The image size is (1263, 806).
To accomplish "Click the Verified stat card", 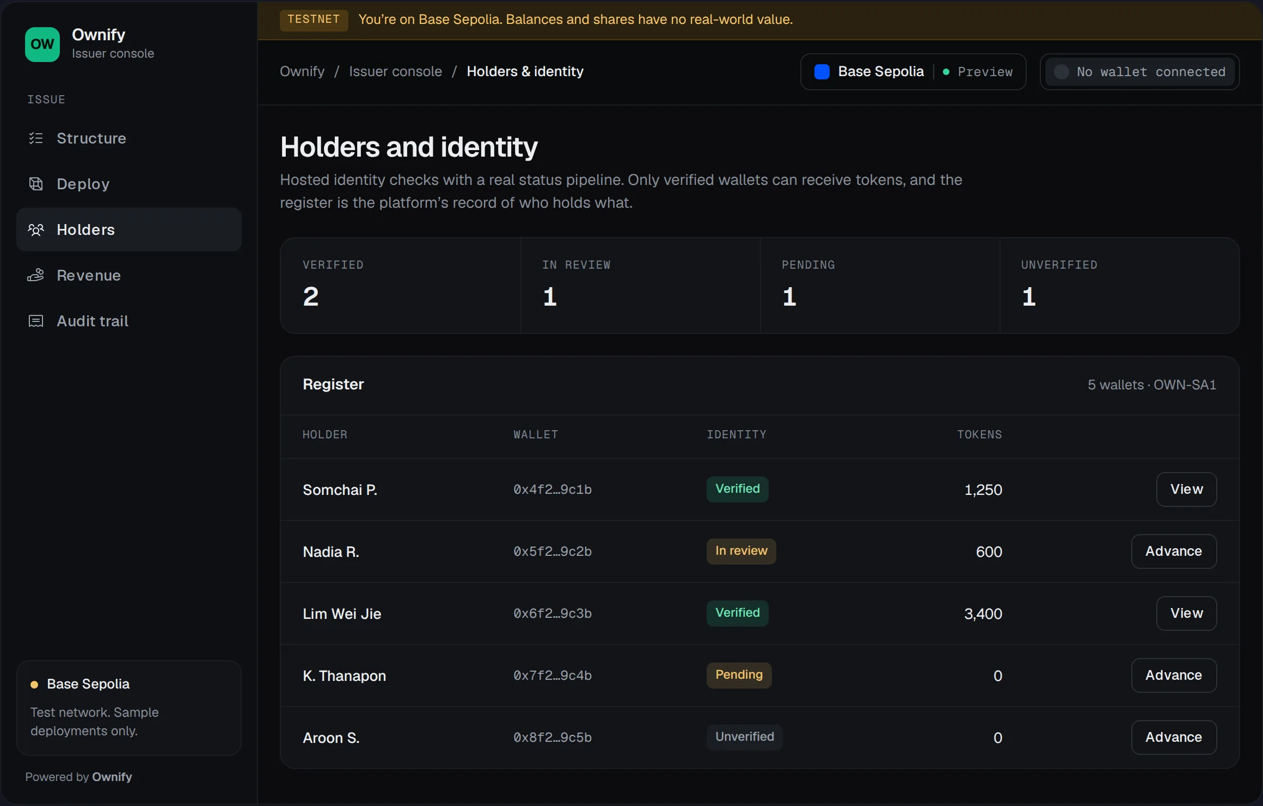I will pyautogui.click(x=401, y=286).
